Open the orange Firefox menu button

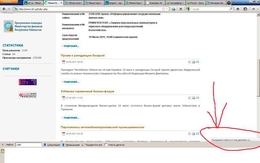7,2
